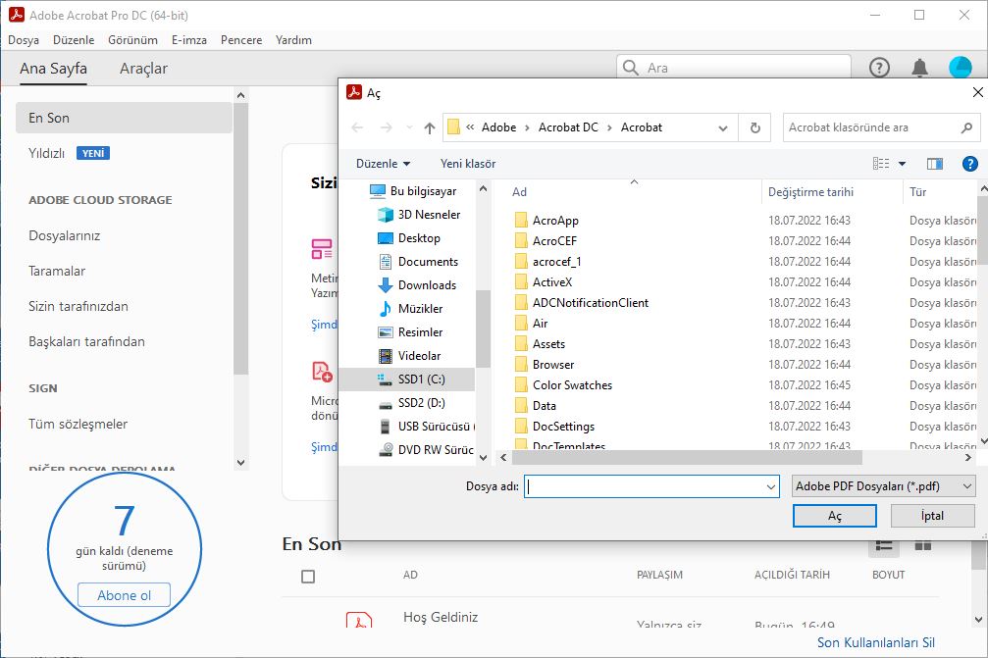This screenshot has height=658, width=988.
Task: Select Müzikler in navigation tree
Action: 410,309
